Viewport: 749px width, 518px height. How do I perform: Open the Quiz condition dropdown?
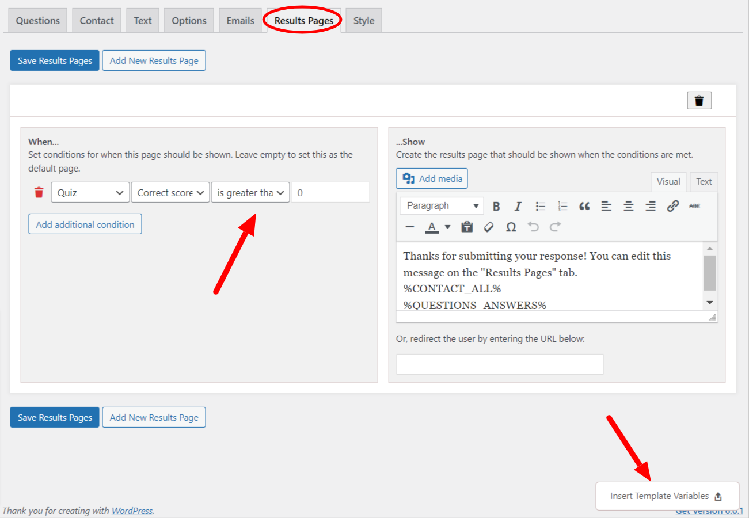[90, 192]
